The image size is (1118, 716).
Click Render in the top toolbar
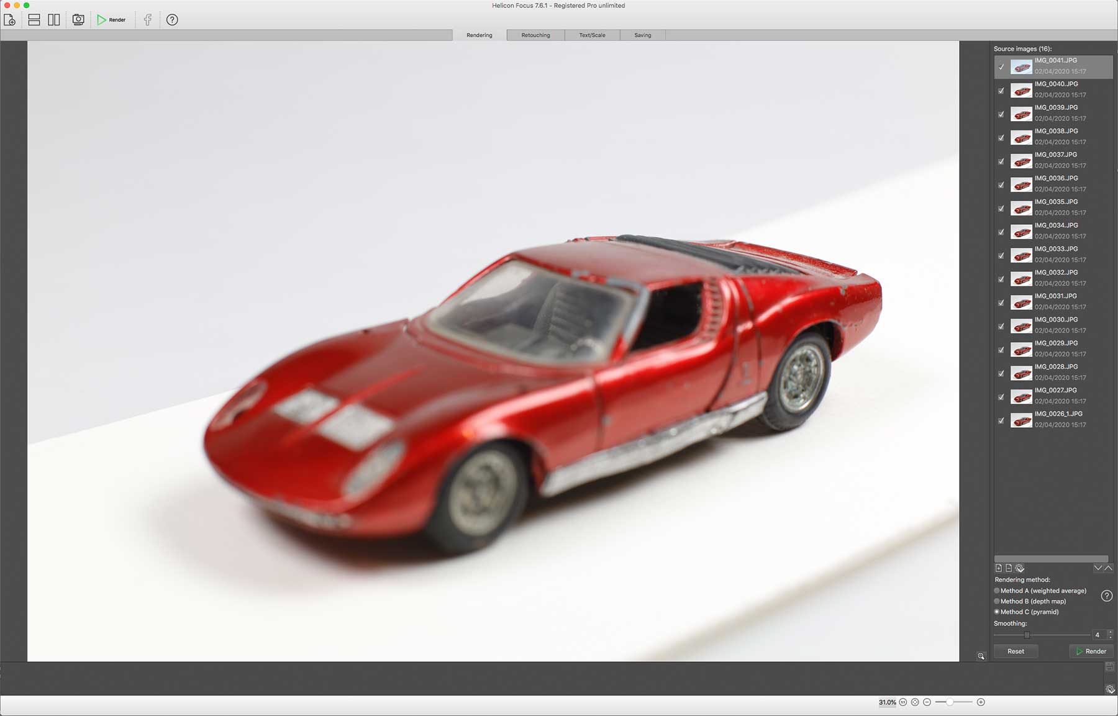point(111,20)
